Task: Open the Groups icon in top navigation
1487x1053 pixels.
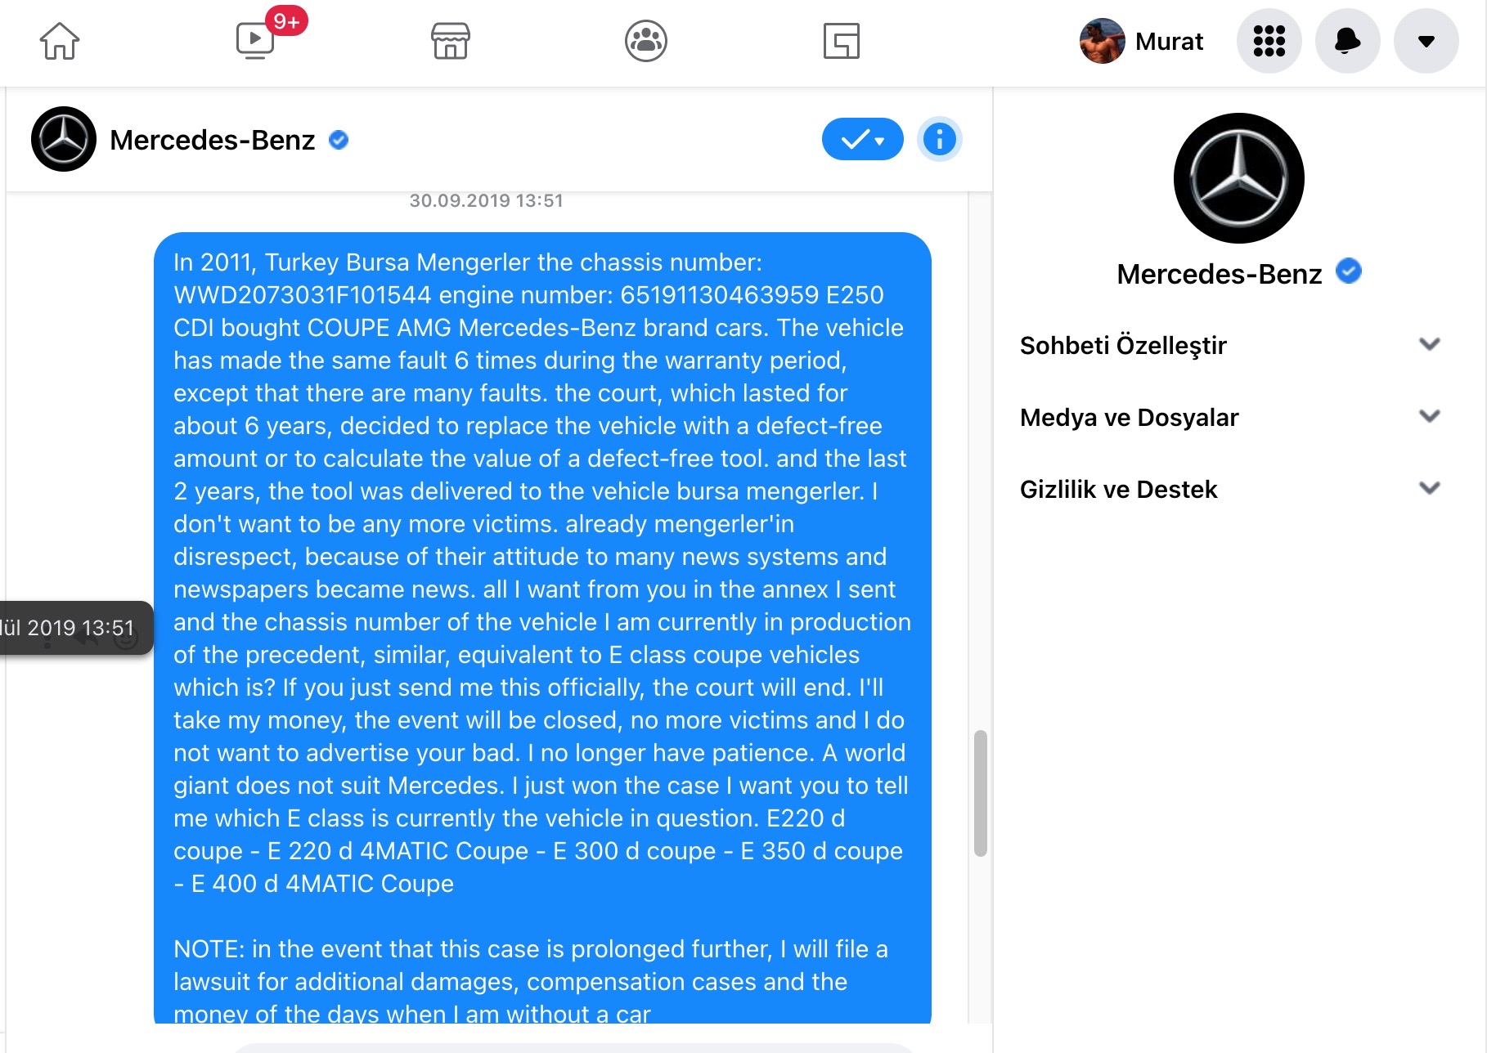Action: (646, 41)
